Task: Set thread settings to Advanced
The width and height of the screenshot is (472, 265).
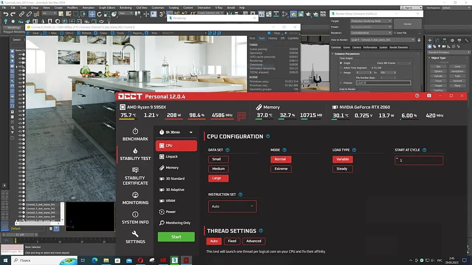Action: [x=254, y=241]
